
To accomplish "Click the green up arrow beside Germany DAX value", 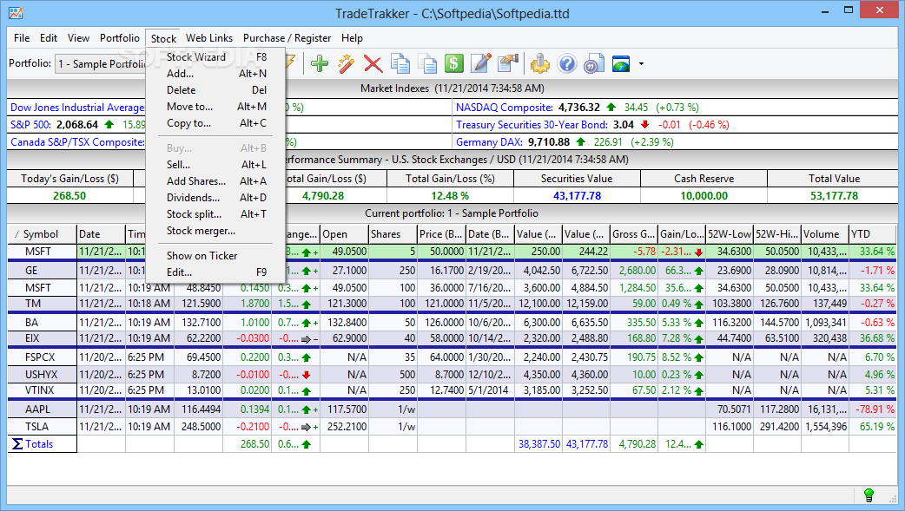I will pos(581,142).
